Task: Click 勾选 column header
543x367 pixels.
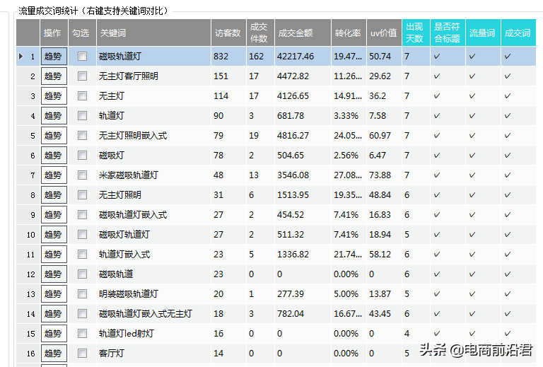Action: 83,33
